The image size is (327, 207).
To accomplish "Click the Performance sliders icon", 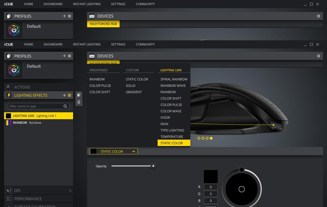I will (x=9, y=199).
